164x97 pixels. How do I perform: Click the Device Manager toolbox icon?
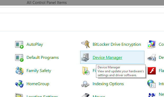pyautogui.click(x=85, y=58)
